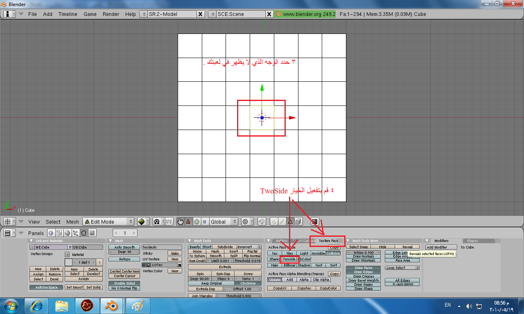Switch to vertex select mode

273,222
